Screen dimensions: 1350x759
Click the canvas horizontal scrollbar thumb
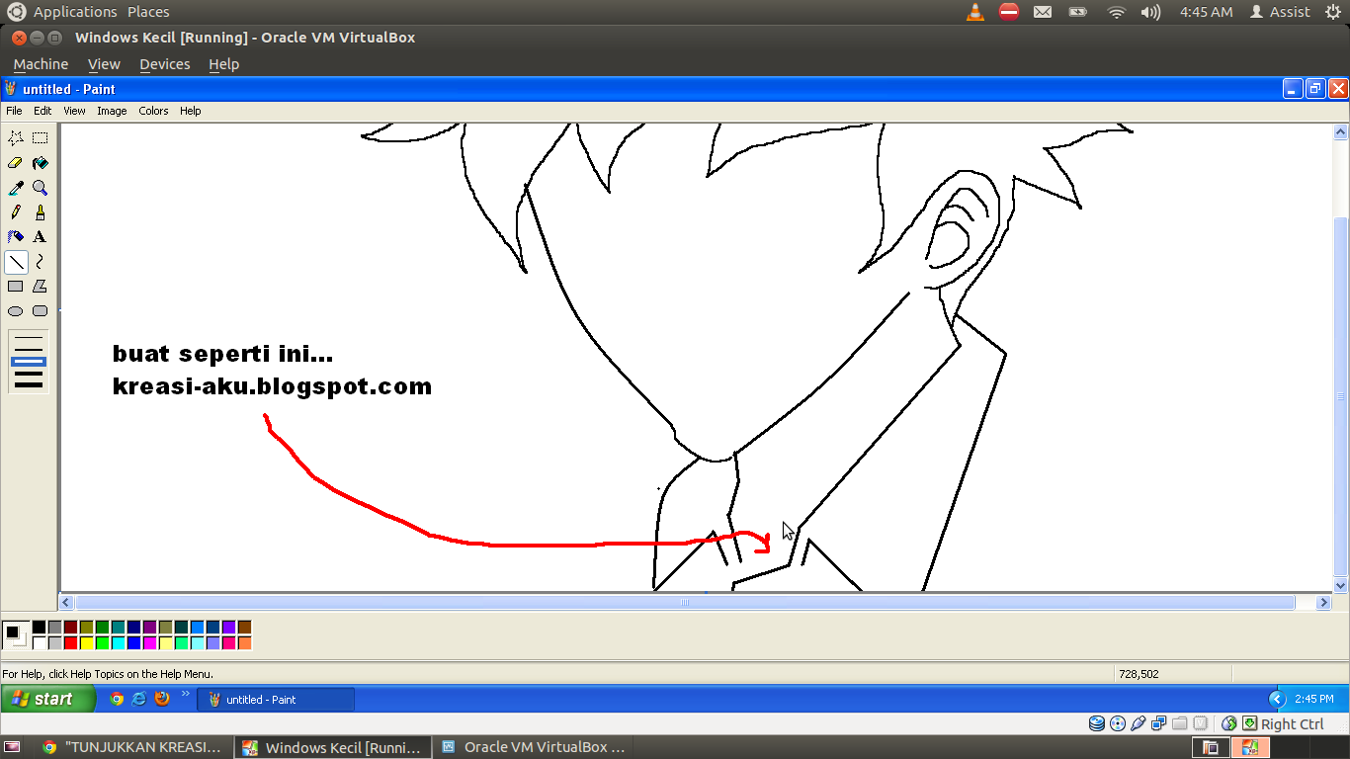point(684,603)
